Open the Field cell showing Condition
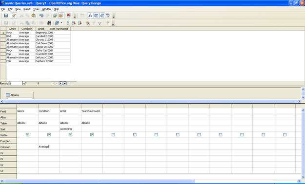Screen dimensions: 305x184 coord(49,111)
